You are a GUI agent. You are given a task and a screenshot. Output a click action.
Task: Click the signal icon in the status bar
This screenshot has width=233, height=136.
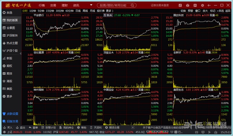tap(172, 132)
